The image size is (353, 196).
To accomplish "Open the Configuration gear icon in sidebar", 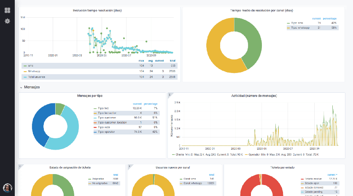I will click(7, 21).
